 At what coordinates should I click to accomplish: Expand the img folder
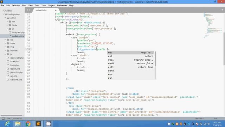(5, 47)
